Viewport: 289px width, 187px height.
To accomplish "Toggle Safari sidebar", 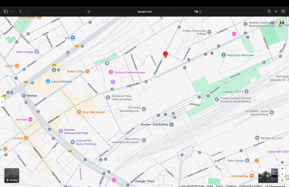I will point(6,12).
